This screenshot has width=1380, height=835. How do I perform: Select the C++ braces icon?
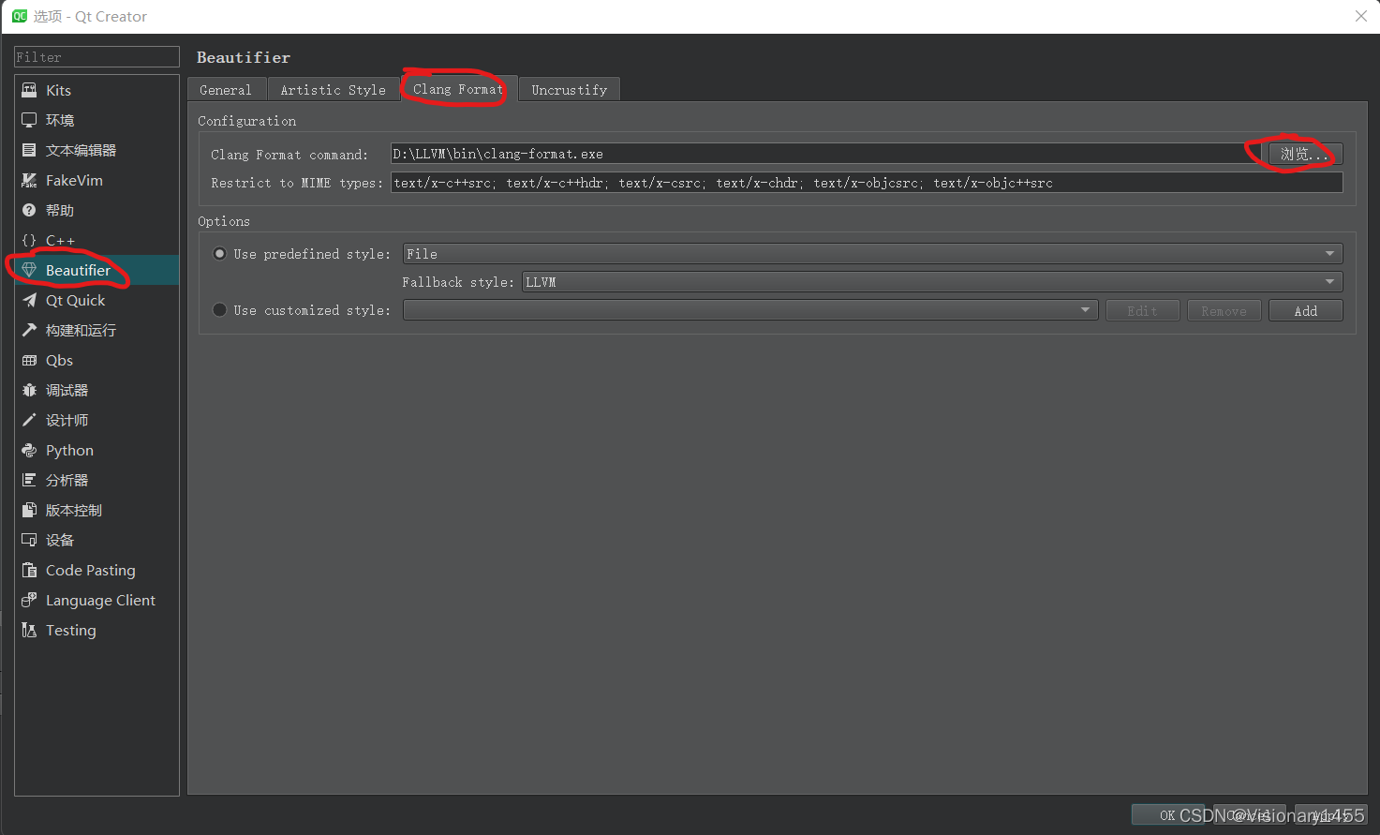pos(29,240)
